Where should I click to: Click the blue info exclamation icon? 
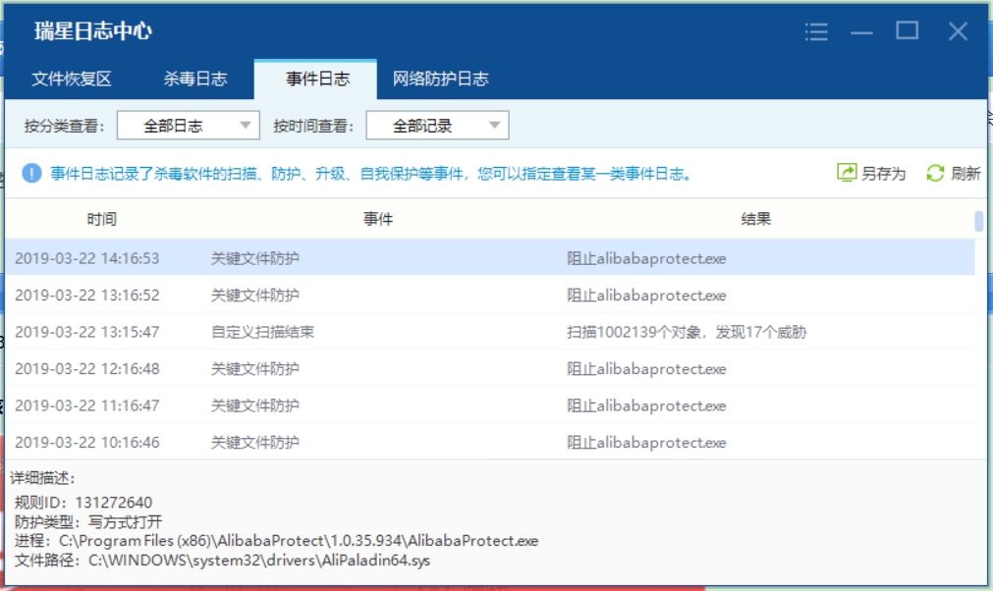tap(31, 173)
